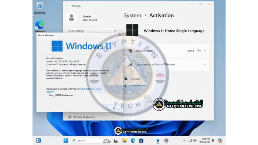Minimize the Settings window
The height and width of the screenshot is (145, 258).
[x=192, y=4]
